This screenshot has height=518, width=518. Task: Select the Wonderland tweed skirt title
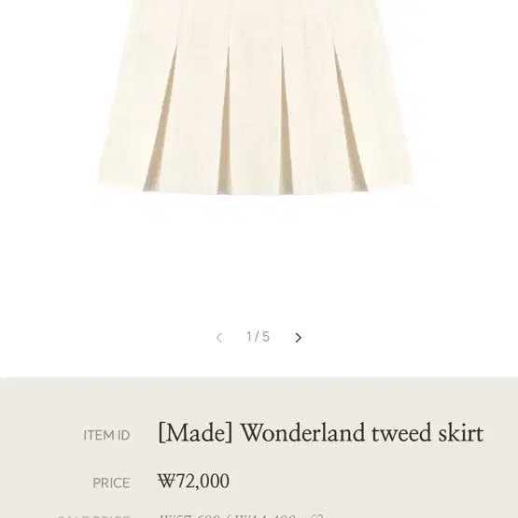320,432
